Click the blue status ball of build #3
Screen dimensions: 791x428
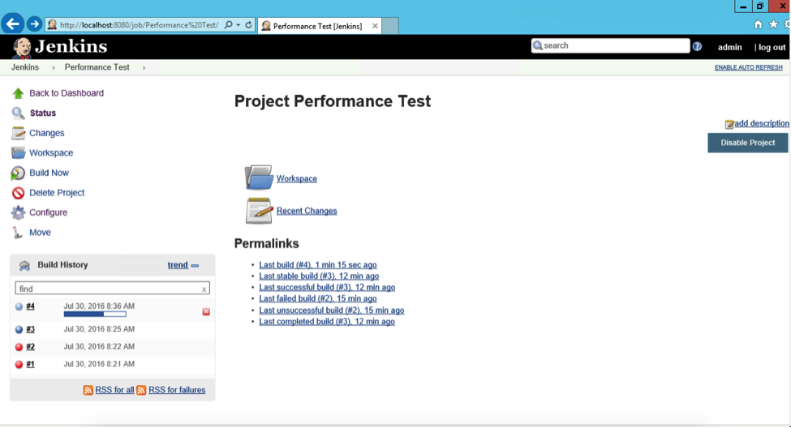19,329
